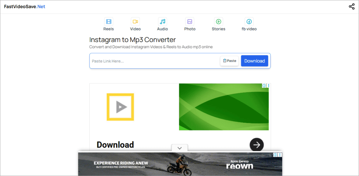Switch to the fb video tab label
Image resolution: width=359 pixels, height=176 pixels.
click(x=249, y=29)
